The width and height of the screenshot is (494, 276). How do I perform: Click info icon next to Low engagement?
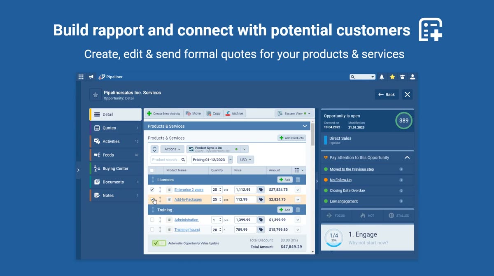click(x=401, y=201)
